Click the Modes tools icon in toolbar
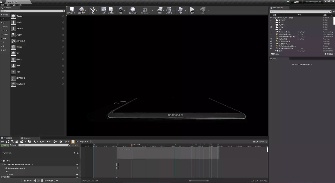The image size is (335, 183). pyautogui.click(x=93, y=9)
